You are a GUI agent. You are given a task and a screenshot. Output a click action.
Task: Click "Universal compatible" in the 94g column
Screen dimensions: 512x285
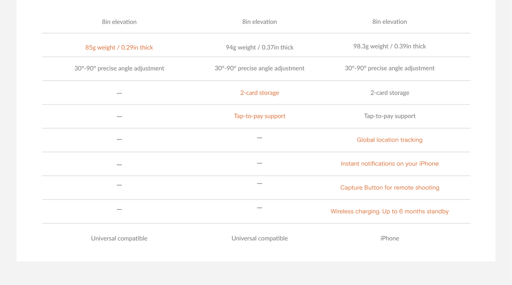(x=259, y=238)
